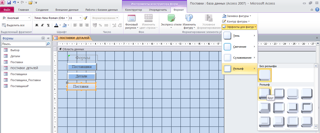This screenshot has height=133, width=320.
Task: Open Контур фигуры dropdown
Action: tap(236, 21)
